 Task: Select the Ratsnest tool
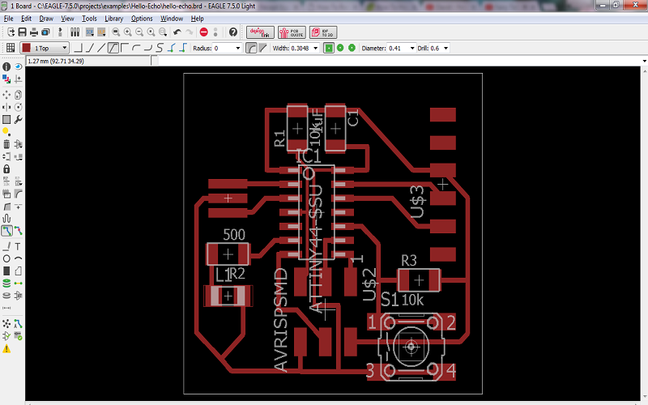point(6,323)
